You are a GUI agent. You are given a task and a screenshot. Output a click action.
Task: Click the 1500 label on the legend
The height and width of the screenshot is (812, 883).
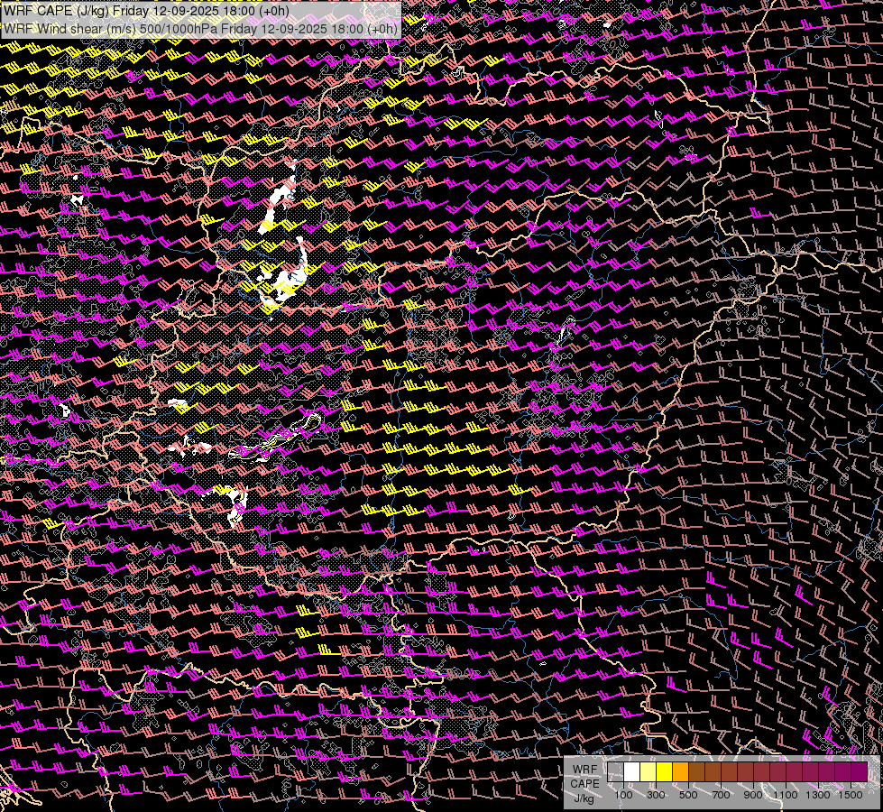851,795
